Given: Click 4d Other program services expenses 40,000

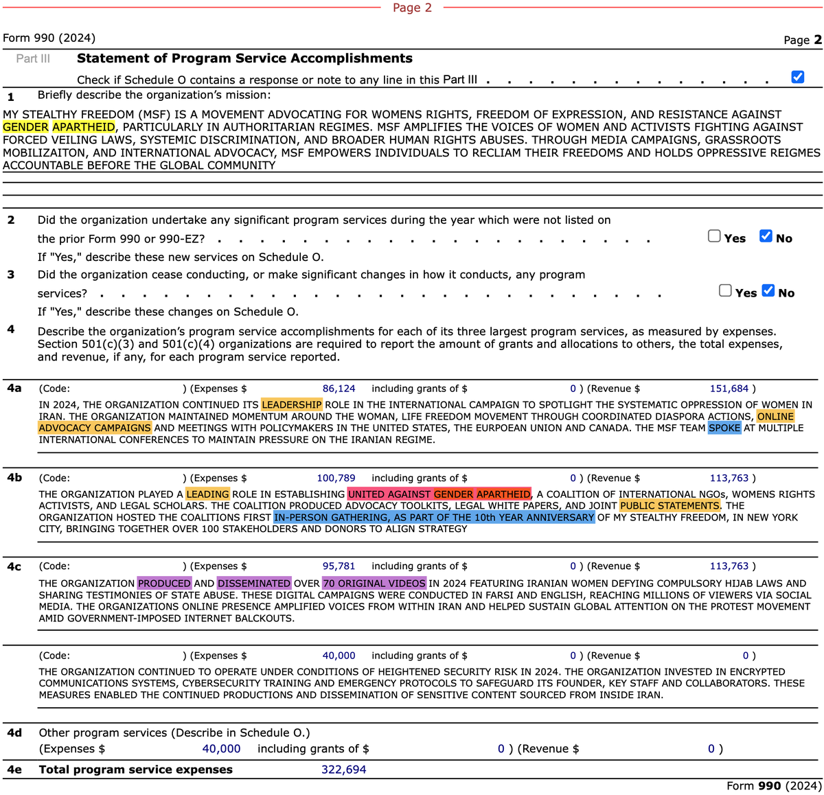Looking at the screenshot, I should click(x=221, y=749).
